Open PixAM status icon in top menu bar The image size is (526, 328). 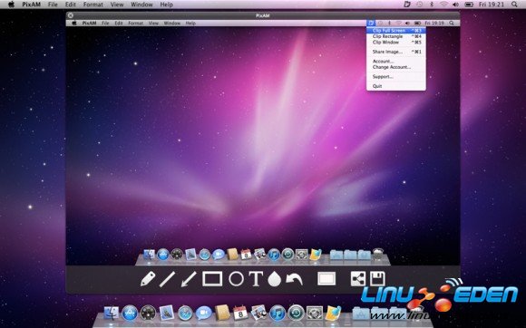pyautogui.click(x=407, y=5)
